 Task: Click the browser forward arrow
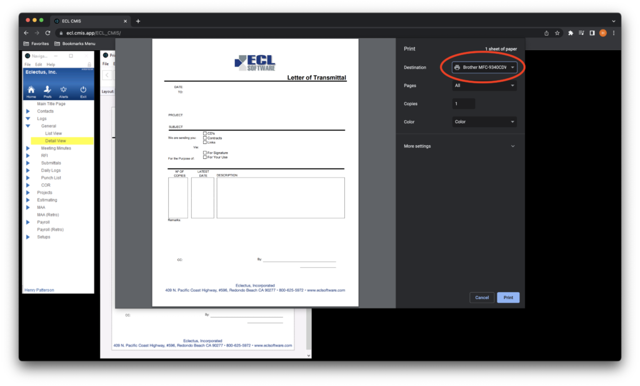click(x=37, y=33)
